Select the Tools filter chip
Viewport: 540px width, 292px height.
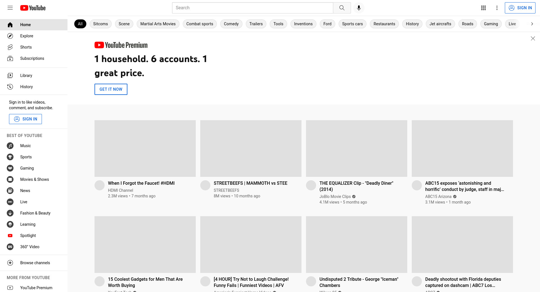click(x=278, y=24)
